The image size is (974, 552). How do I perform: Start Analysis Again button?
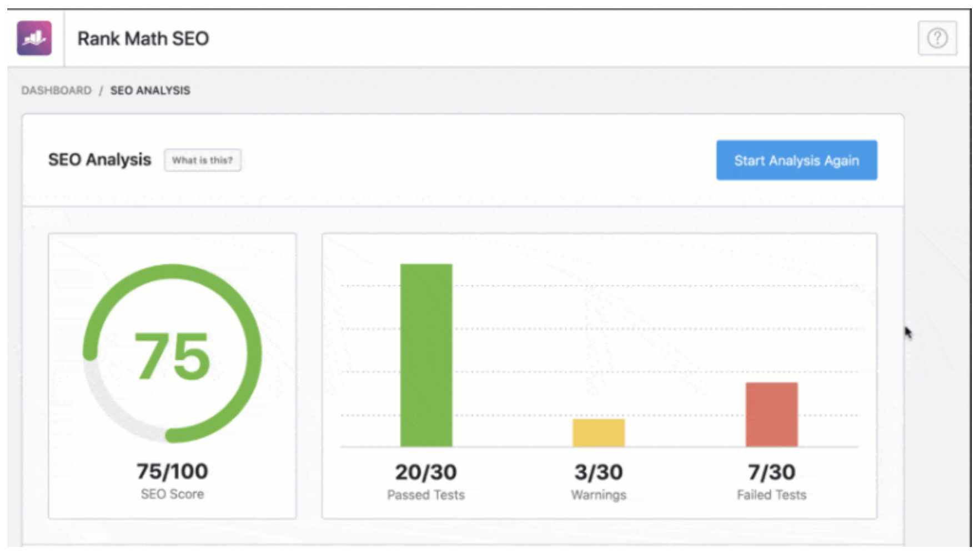click(796, 160)
